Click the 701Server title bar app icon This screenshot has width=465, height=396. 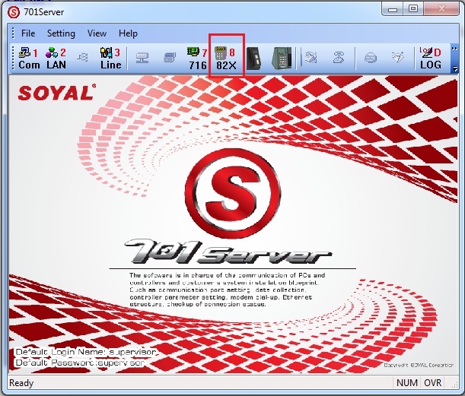pos(14,12)
